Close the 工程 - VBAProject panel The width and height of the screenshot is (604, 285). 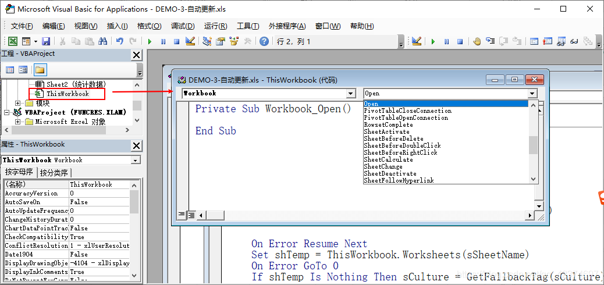(x=136, y=55)
